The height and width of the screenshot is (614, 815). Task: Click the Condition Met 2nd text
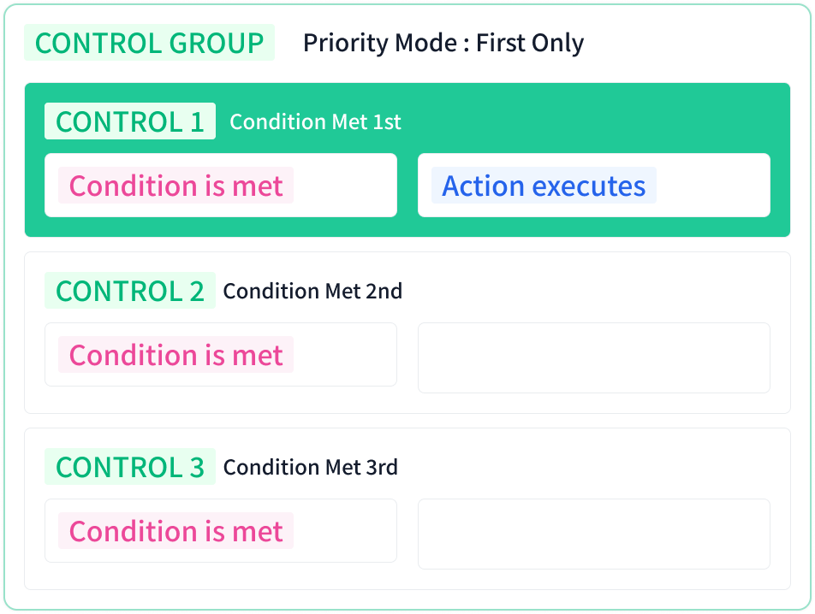312,291
